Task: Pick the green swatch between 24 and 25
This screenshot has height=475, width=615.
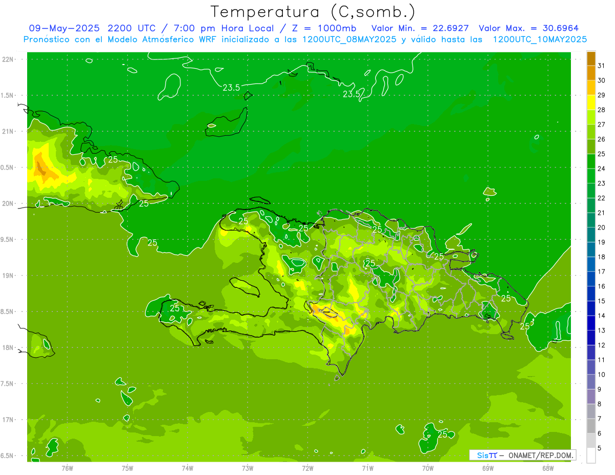Action: 591,161
